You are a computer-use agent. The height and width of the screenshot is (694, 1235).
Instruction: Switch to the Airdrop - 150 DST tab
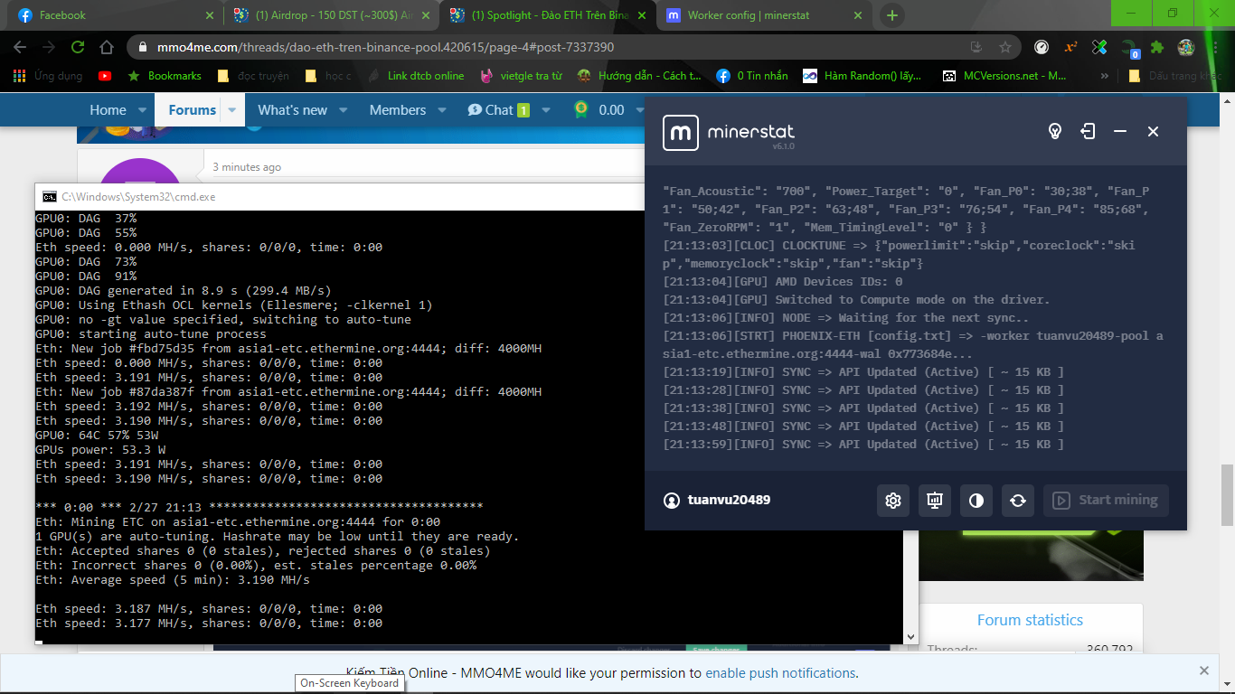tap(331, 15)
